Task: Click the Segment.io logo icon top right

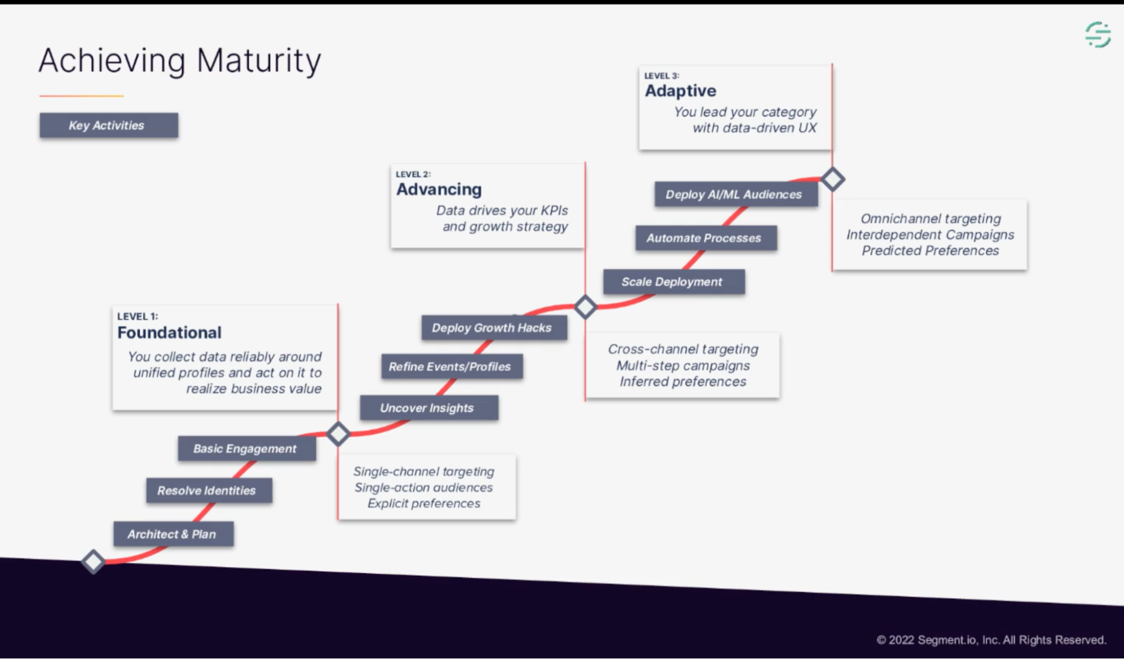Action: (1098, 34)
